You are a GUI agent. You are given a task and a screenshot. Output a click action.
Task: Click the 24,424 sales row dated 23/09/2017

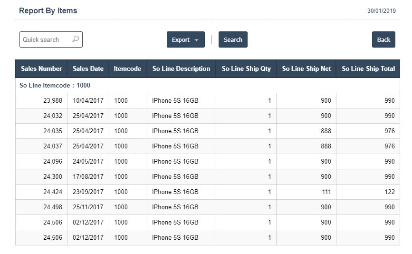208,192
